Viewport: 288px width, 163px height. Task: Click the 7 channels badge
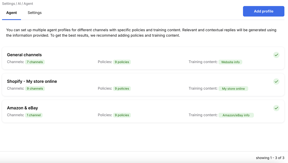pos(35,62)
